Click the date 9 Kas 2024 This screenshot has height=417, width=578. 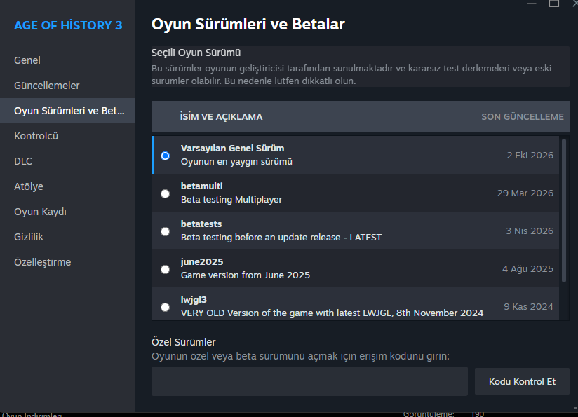(x=528, y=306)
